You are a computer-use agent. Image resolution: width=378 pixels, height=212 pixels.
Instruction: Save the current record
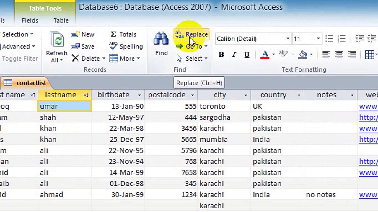click(83, 47)
